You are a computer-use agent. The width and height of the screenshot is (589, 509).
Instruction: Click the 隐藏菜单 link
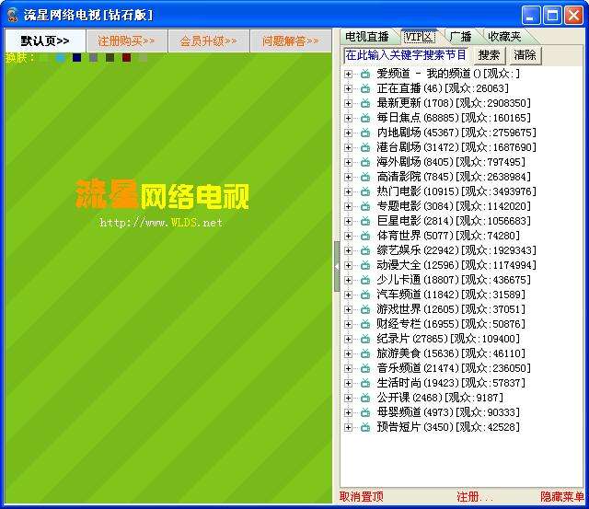click(x=561, y=497)
